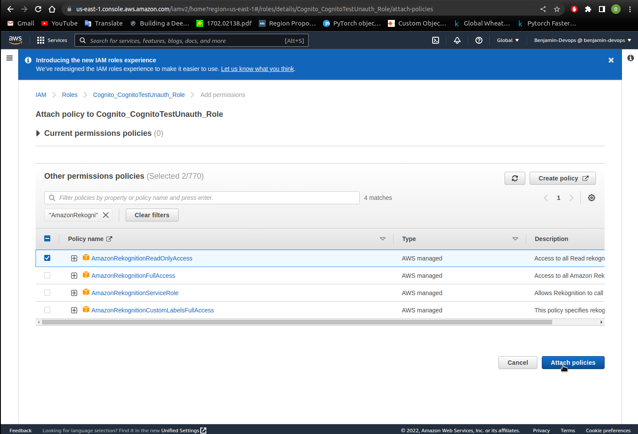Open the Benjamin-Devops account dropdown

(583, 40)
